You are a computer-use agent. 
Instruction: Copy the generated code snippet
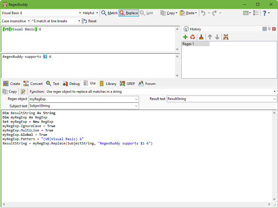click(10, 92)
